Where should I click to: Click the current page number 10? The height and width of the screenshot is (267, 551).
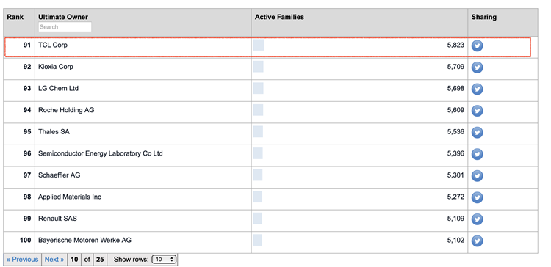(x=74, y=260)
